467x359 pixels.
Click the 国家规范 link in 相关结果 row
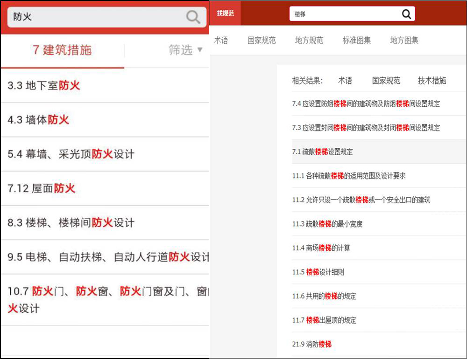click(x=386, y=81)
